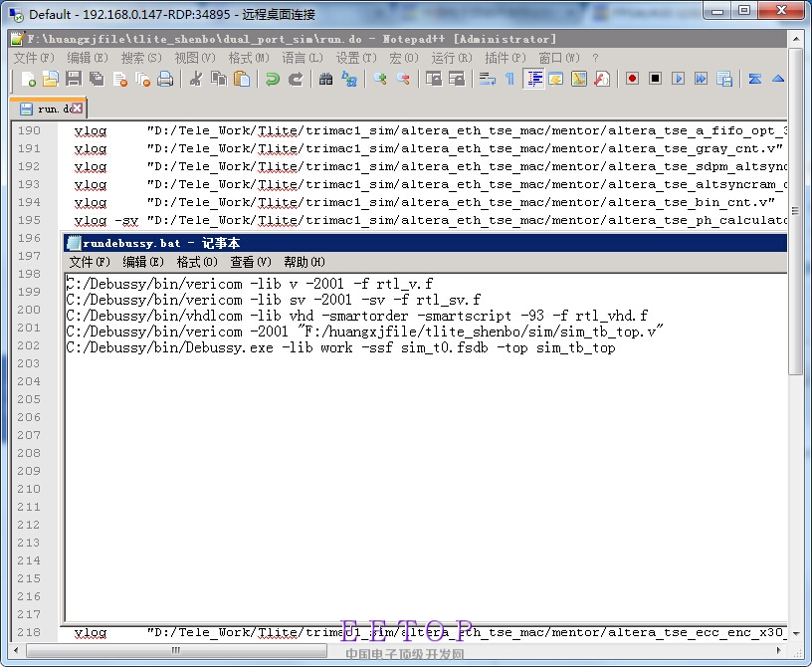Click the Cut scissors icon
This screenshot has width=812, height=667.
tap(196, 79)
